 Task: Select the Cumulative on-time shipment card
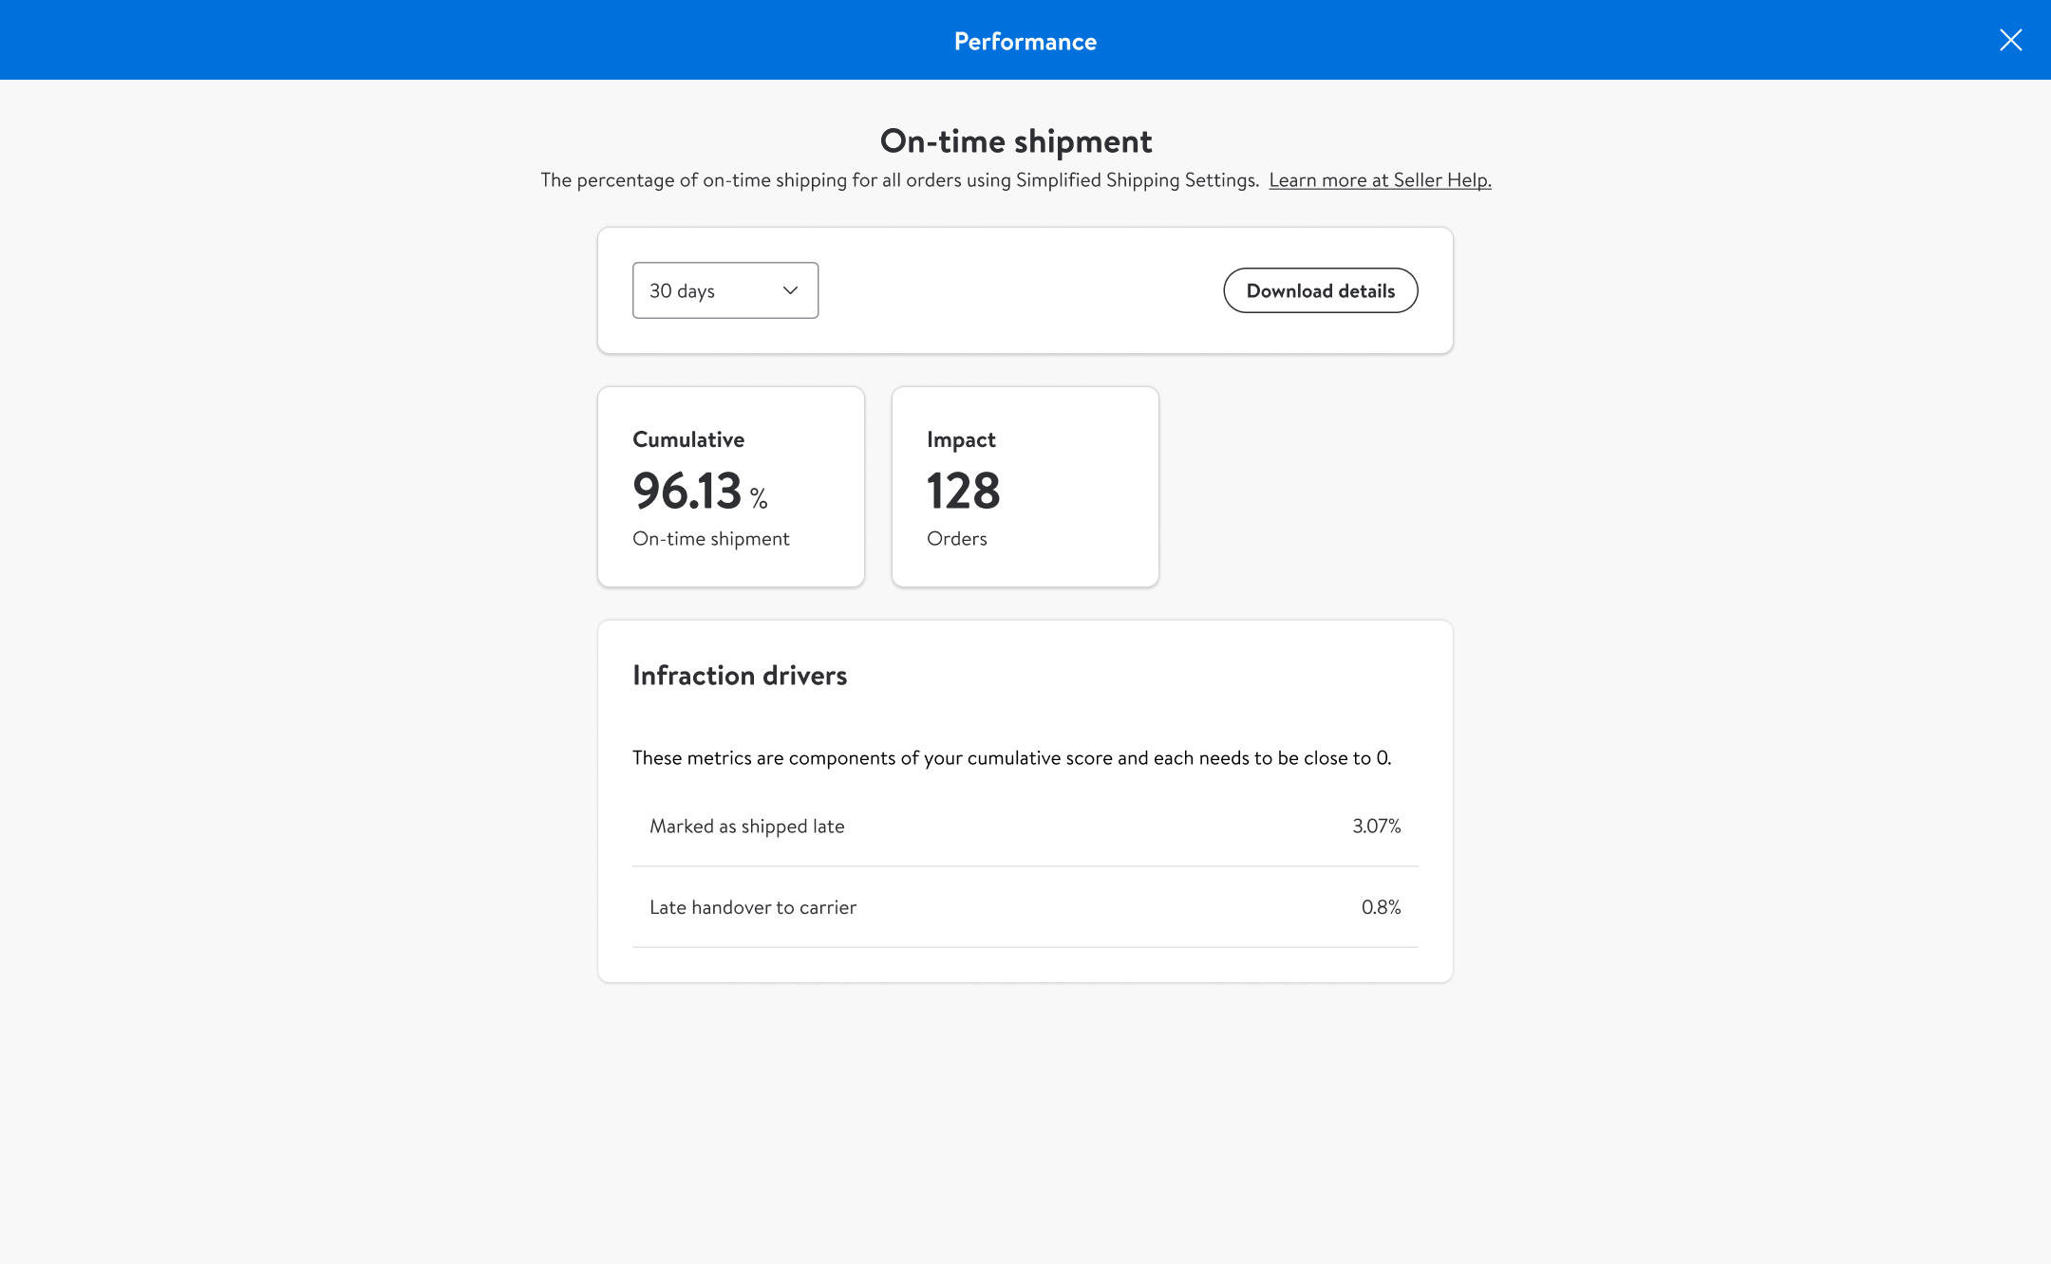point(730,486)
